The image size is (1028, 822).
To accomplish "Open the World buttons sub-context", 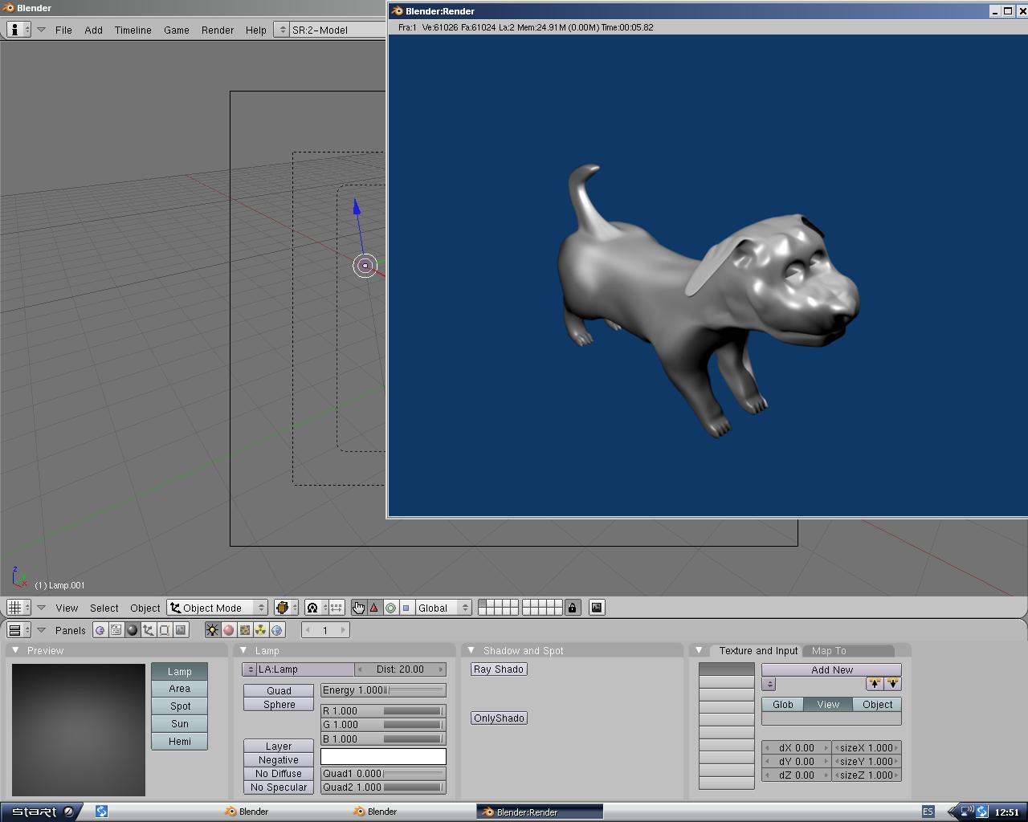I will [x=277, y=630].
